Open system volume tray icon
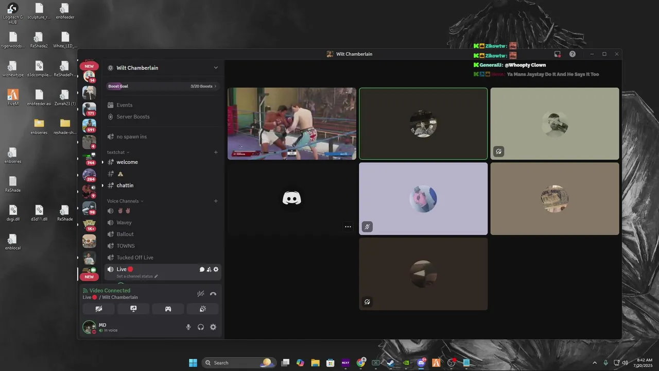This screenshot has width=659, height=371. 625,363
